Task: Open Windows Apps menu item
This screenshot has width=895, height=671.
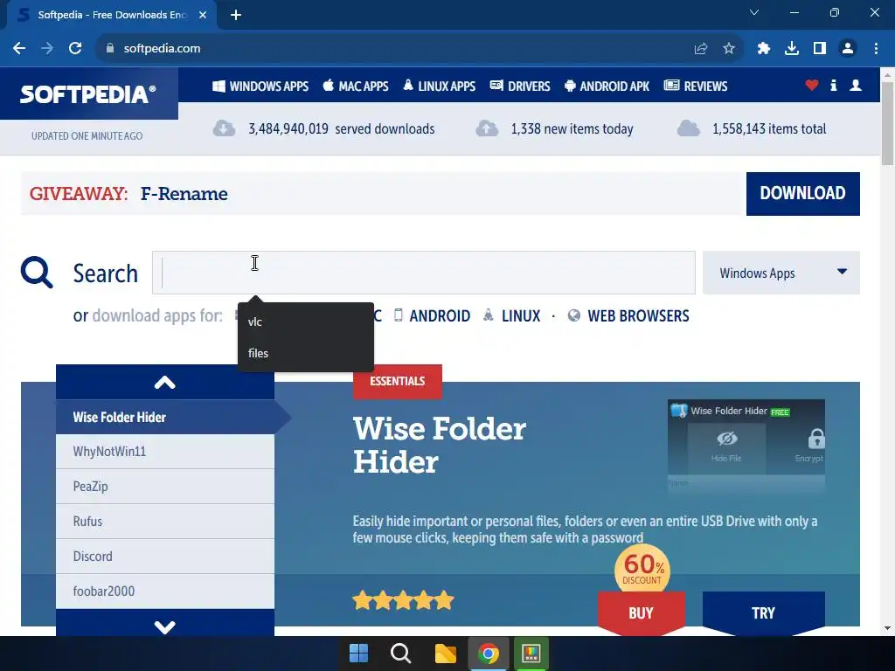Action: (260, 86)
